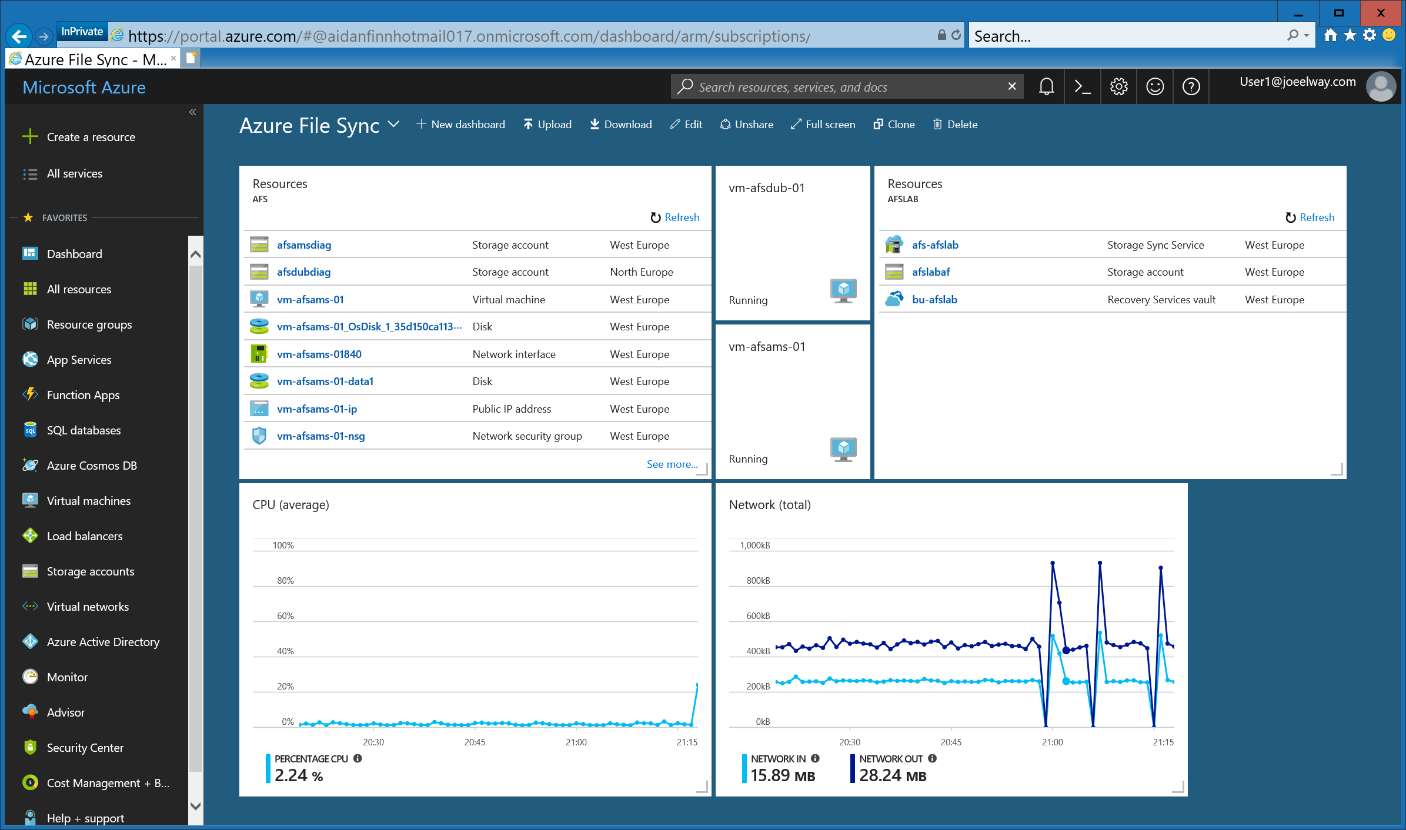Click the Virtual machines sidebar icon

(30, 500)
